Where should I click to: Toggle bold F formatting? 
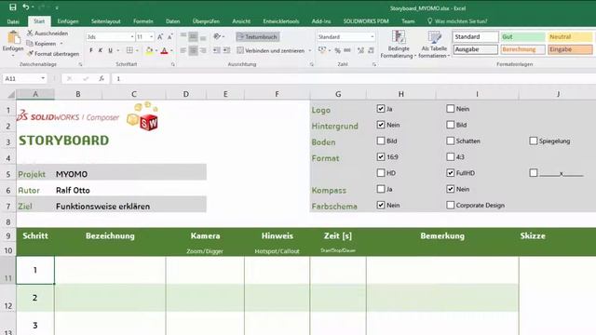[x=91, y=50]
